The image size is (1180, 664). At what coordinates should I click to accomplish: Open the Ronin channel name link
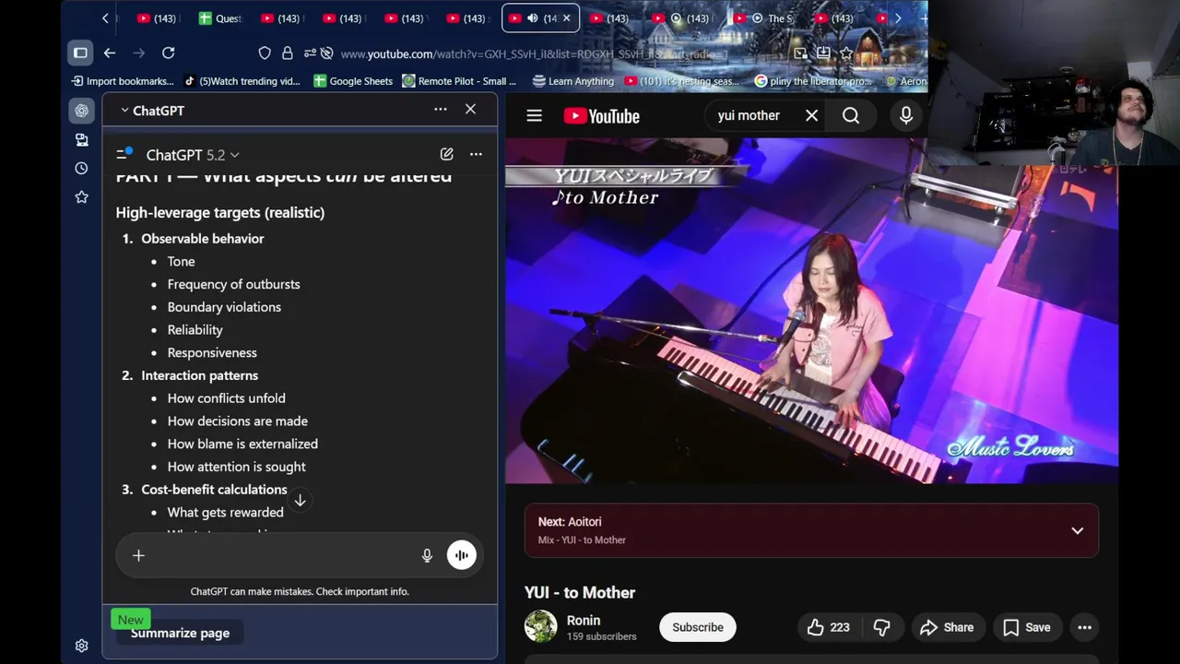point(584,621)
